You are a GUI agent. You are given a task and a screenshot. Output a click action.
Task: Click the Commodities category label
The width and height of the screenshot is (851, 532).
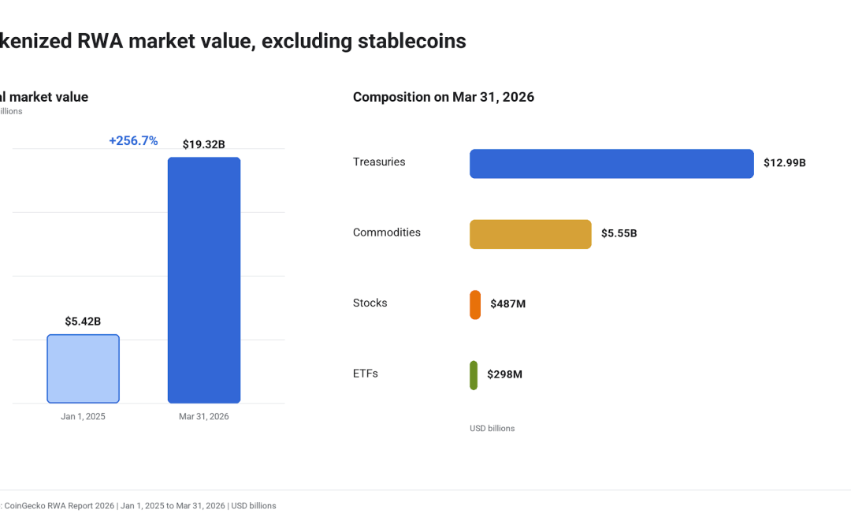pyautogui.click(x=386, y=233)
